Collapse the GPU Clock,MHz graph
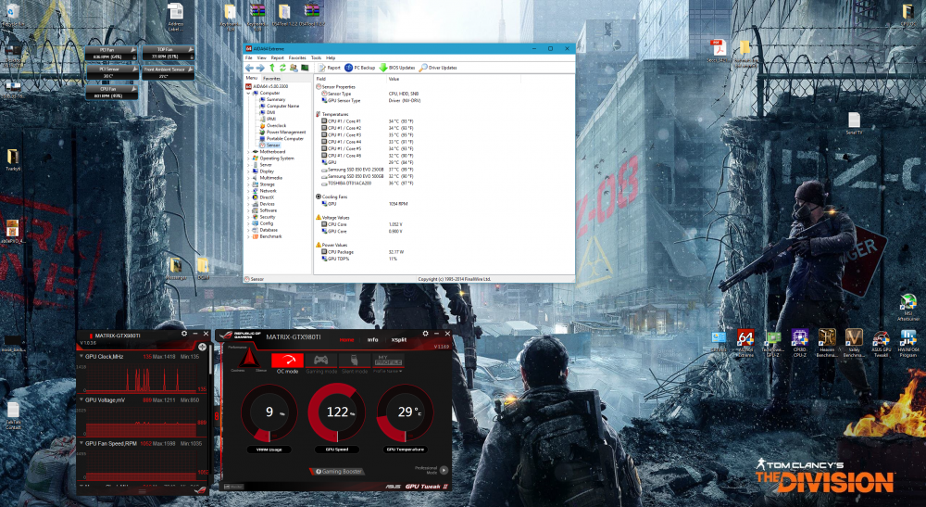The width and height of the screenshot is (926, 507). click(x=81, y=357)
